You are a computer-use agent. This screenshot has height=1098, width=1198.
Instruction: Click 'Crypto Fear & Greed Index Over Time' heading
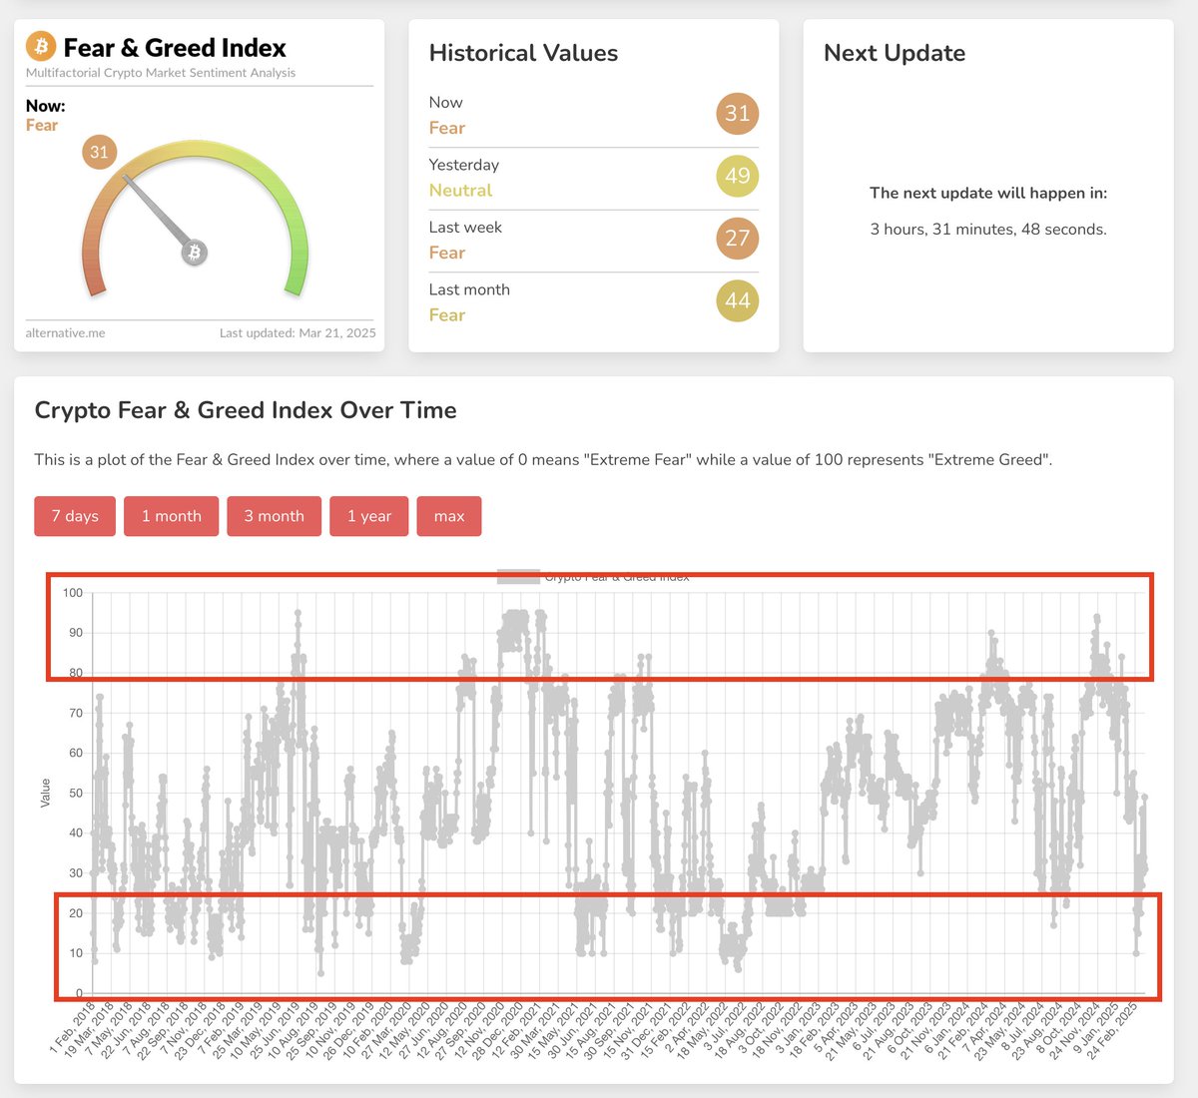tap(246, 410)
